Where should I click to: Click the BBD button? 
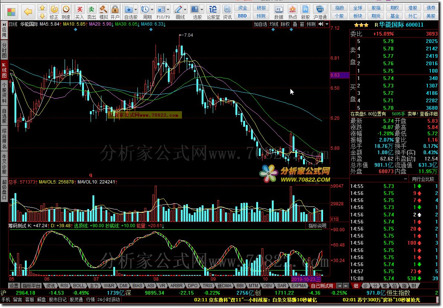coord(242,16)
